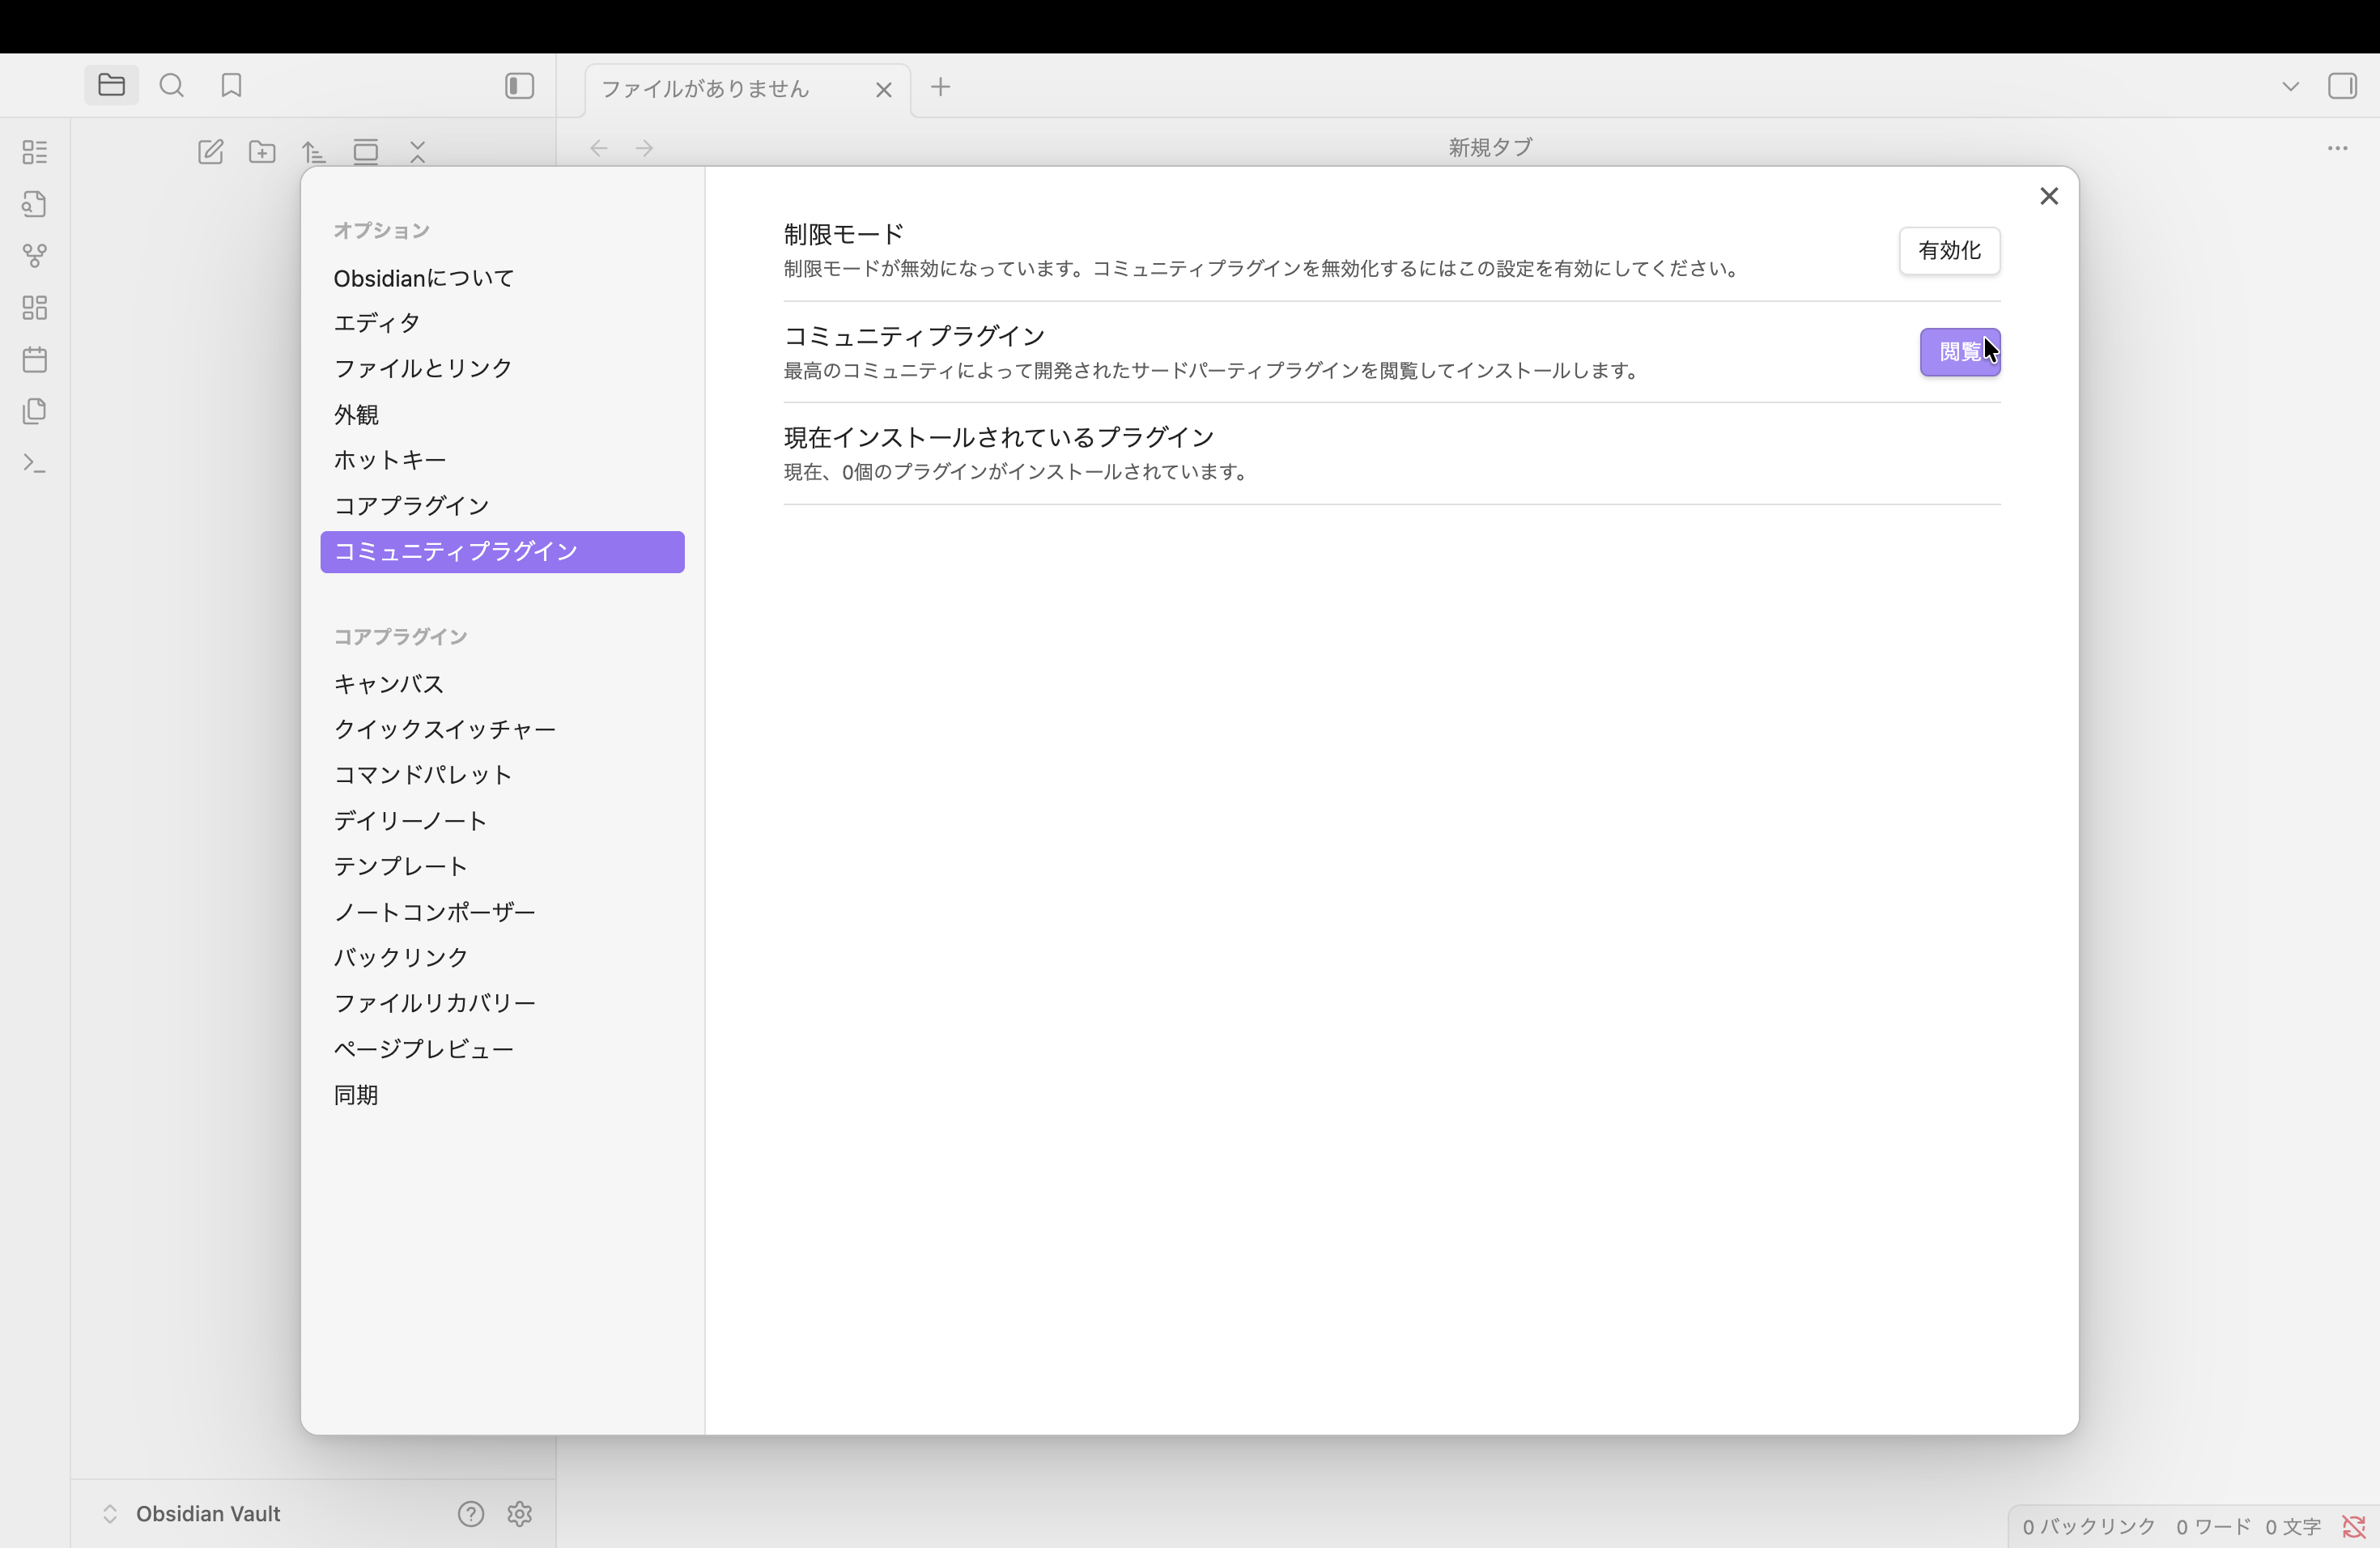Enable 制限モード with the 有効化 button
This screenshot has width=2380, height=1548.
tap(1948, 251)
